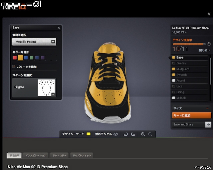Select the Lace part
The image size is (213, 170).
(x=189, y=86)
